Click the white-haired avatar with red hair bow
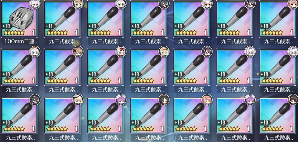 point(121,51)
